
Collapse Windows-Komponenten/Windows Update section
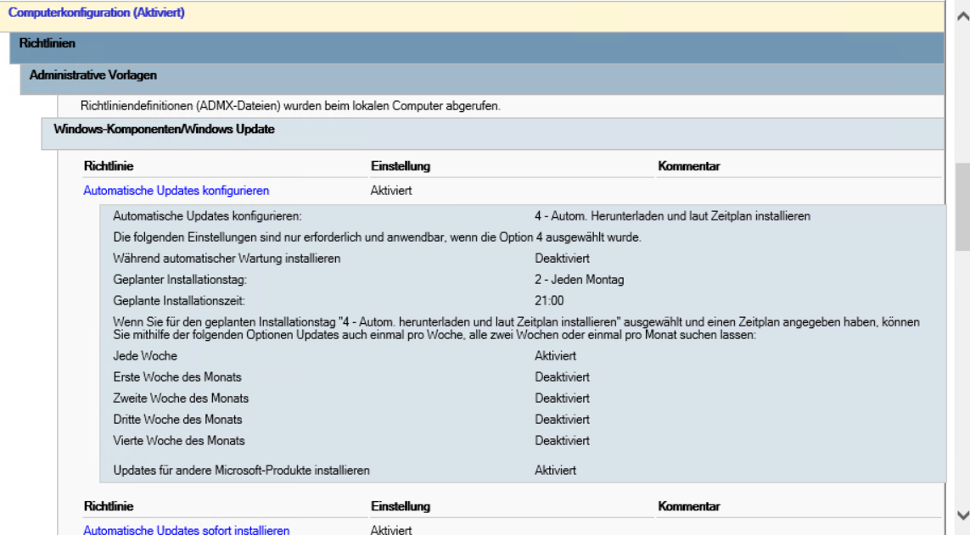tap(164, 129)
